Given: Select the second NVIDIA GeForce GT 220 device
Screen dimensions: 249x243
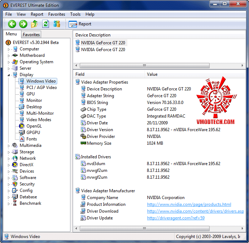Looking at the screenshot, I should click(103, 50).
